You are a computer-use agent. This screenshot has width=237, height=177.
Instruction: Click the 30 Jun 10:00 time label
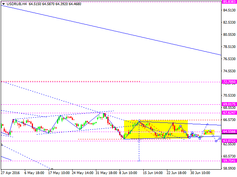tap(200, 173)
